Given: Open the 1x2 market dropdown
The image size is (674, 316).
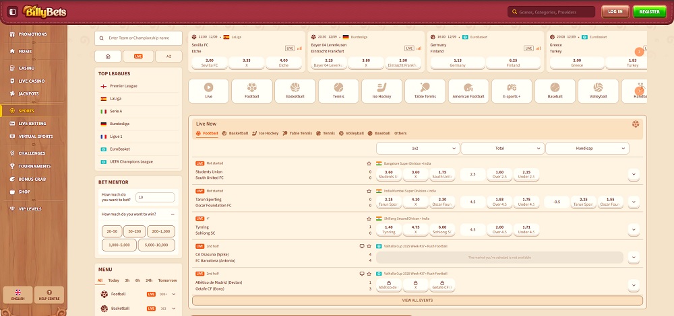Looking at the screenshot, I should 418,149.
